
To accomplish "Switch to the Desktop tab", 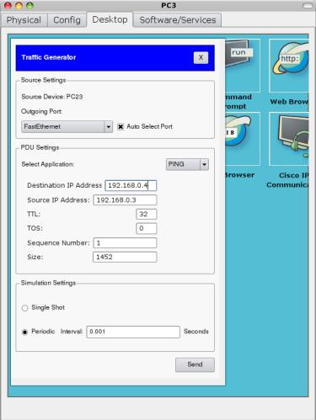I will 110,19.
